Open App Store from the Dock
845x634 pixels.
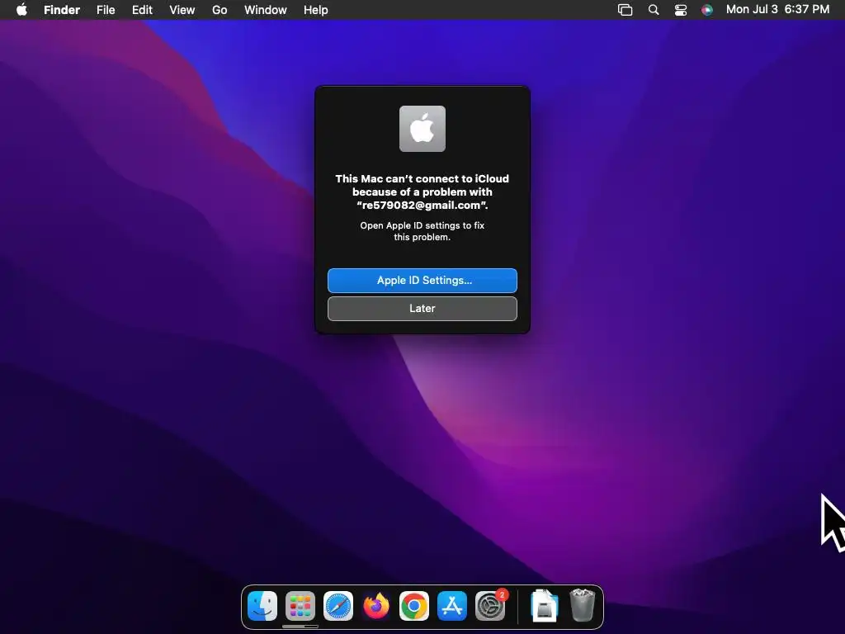[451, 606]
